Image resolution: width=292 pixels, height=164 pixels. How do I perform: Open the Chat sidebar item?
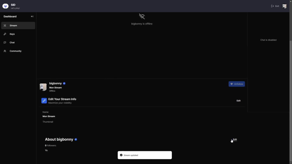pyautogui.click(x=18, y=43)
